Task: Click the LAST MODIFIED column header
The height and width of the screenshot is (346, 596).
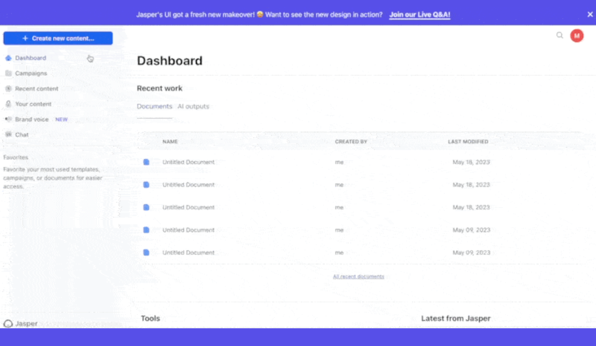Action: click(468, 142)
